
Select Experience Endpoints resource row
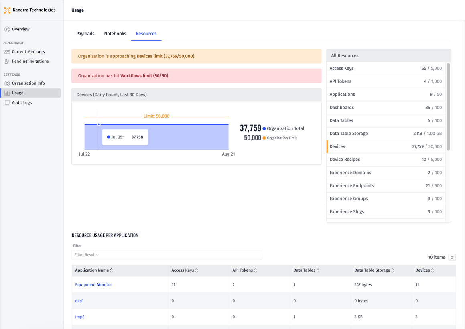coord(386,186)
